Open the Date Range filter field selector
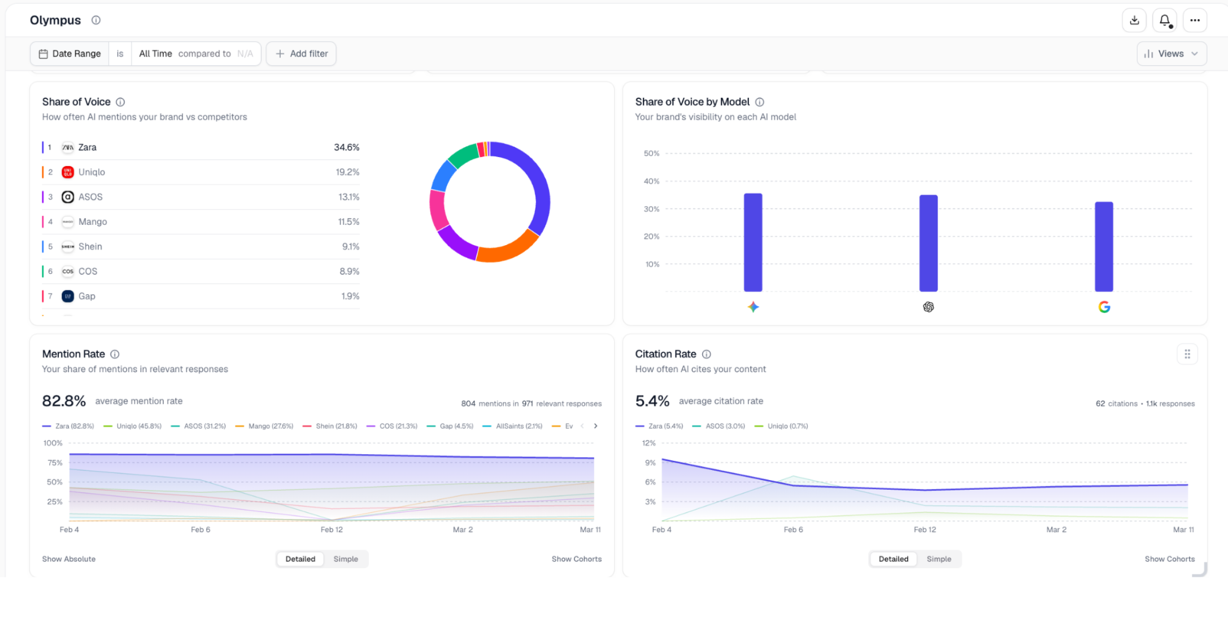Viewport: 1228px width, 618px height. pyautogui.click(x=69, y=54)
